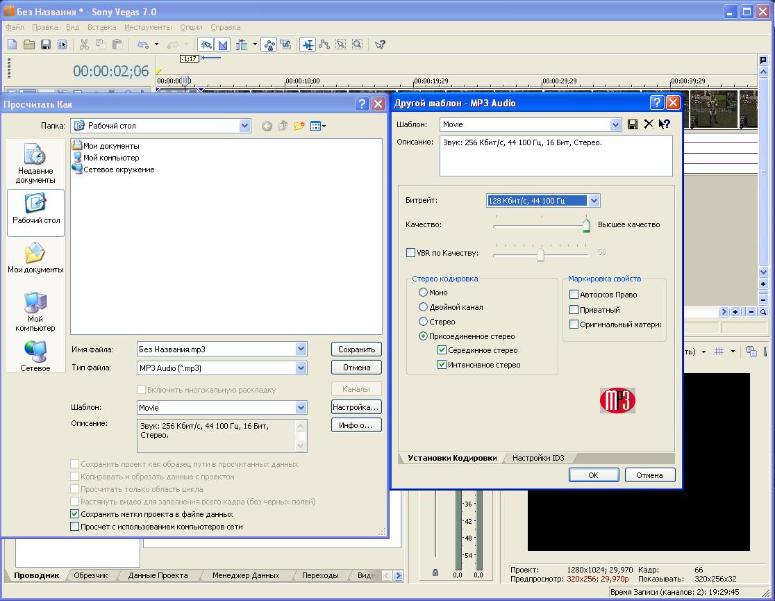Choose the Стерео radio button

[x=423, y=322]
